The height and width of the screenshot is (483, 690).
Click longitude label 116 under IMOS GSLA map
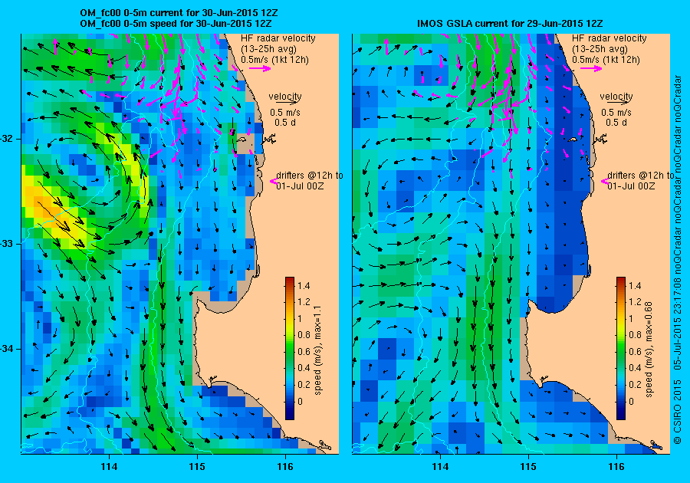point(616,467)
